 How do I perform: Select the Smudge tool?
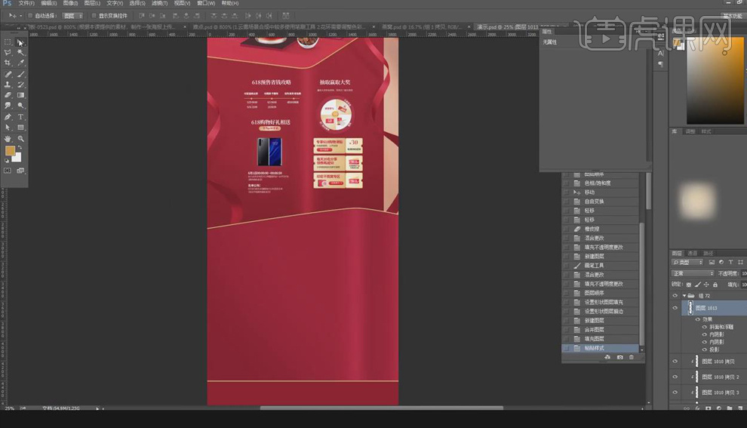tap(8, 106)
